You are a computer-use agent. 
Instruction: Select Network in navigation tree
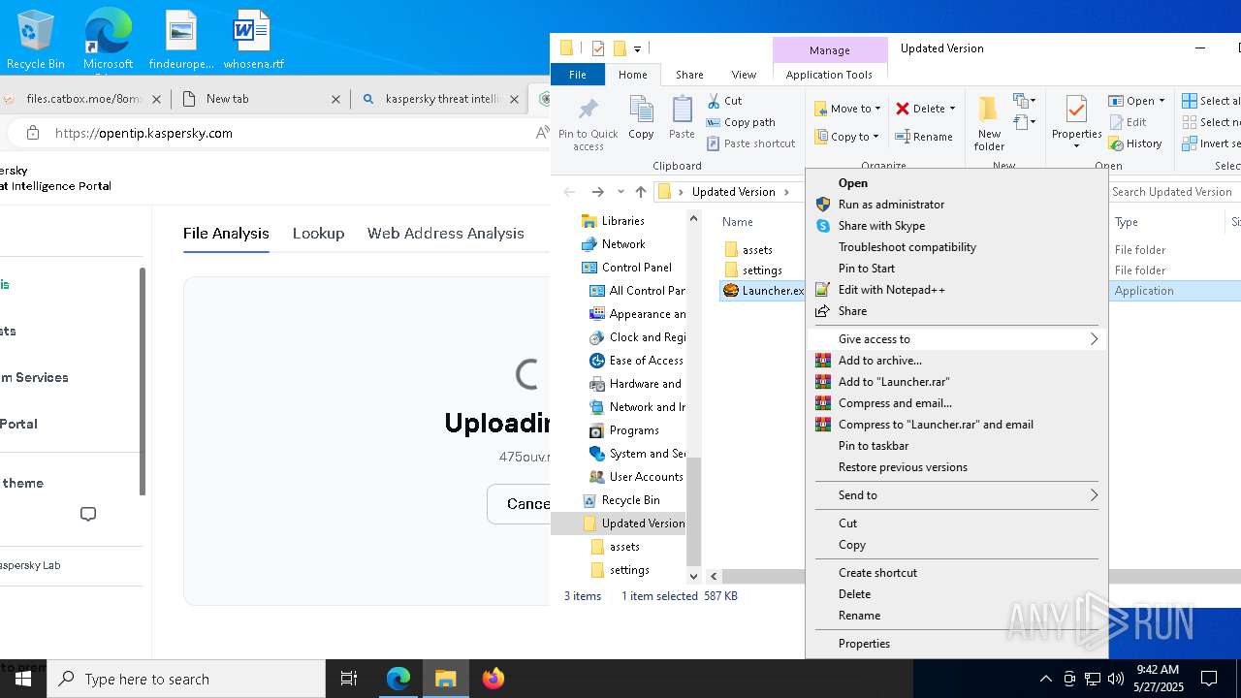[x=622, y=244]
